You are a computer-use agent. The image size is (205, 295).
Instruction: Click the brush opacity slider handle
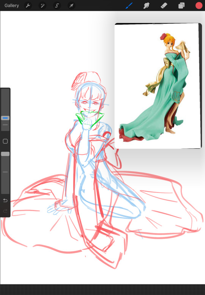point(5,154)
